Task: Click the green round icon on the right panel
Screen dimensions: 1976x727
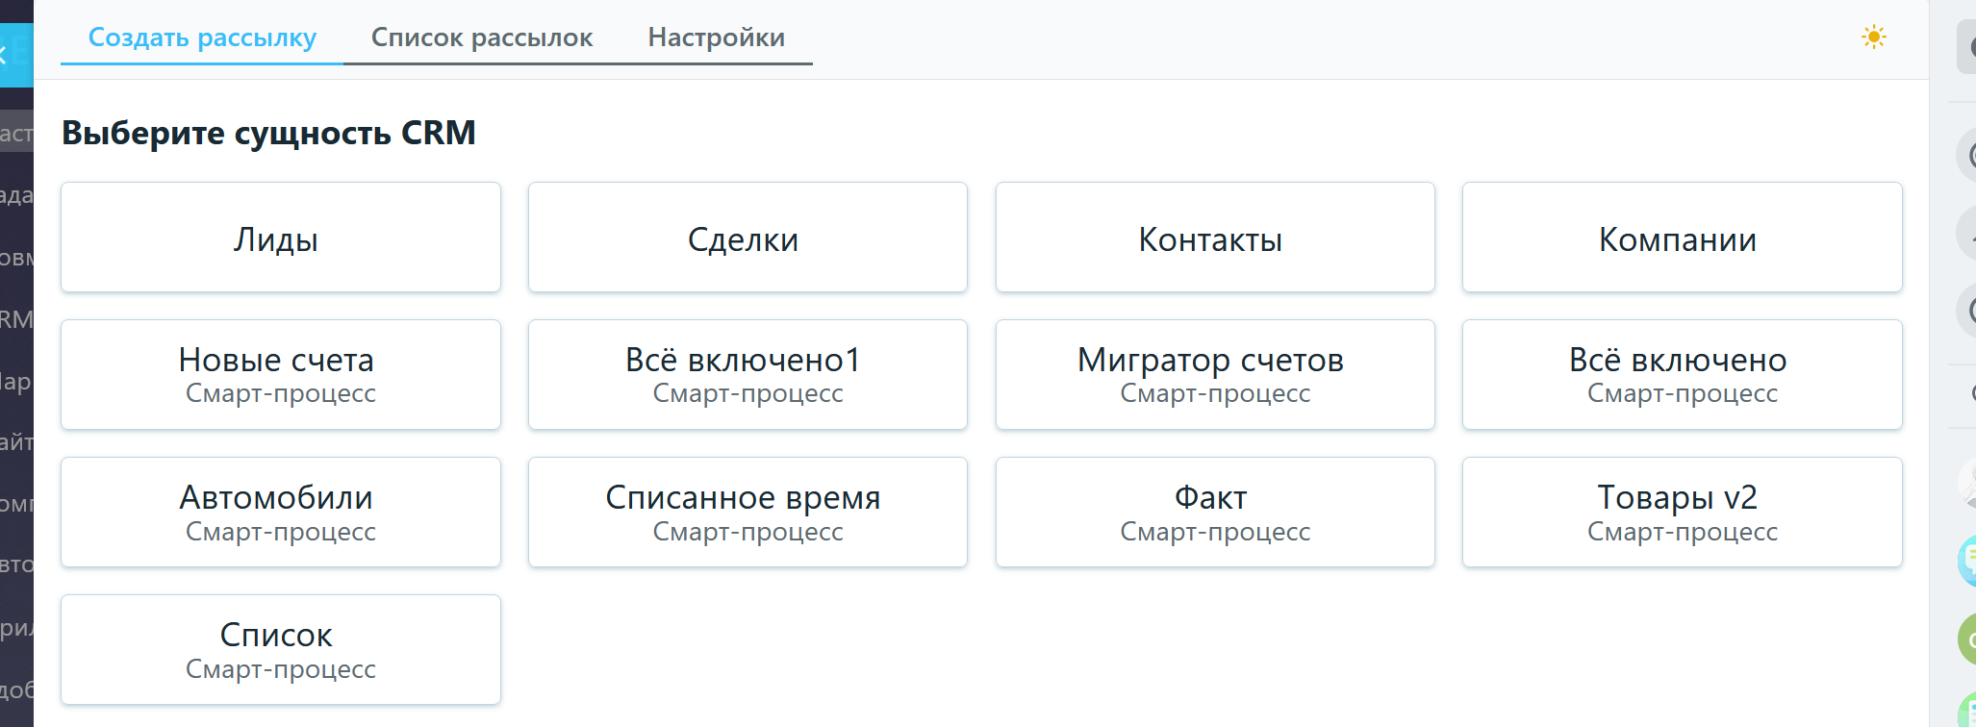Action: pos(1967,639)
